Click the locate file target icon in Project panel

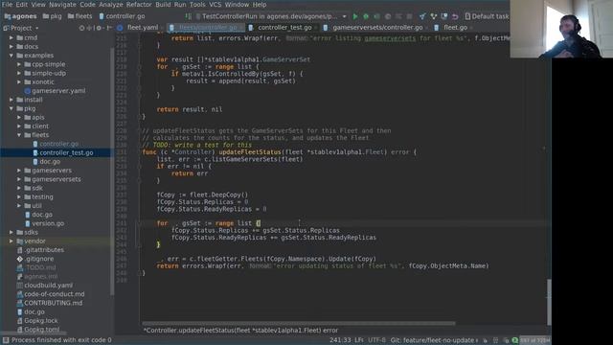pyautogui.click(x=81, y=28)
